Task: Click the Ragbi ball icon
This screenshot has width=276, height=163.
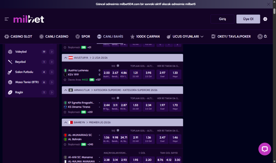Action: click(x=10, y=92)
